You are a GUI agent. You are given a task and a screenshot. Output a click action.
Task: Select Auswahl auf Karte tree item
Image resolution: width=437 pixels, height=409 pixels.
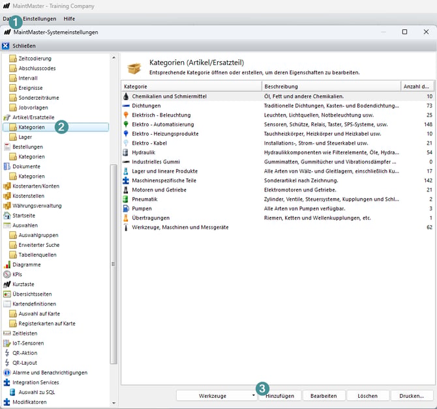click(x=39, y=313)
